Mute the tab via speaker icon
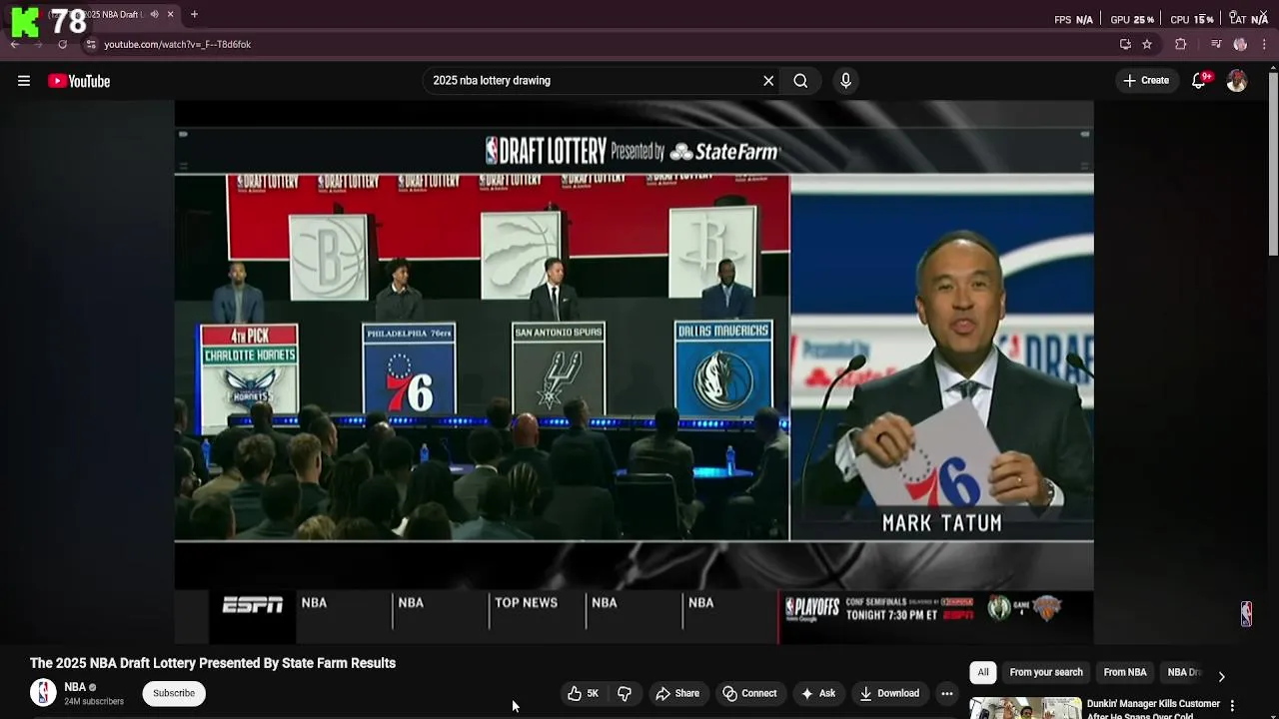The height and width of the screenshot is (719, 1279). 154,15
